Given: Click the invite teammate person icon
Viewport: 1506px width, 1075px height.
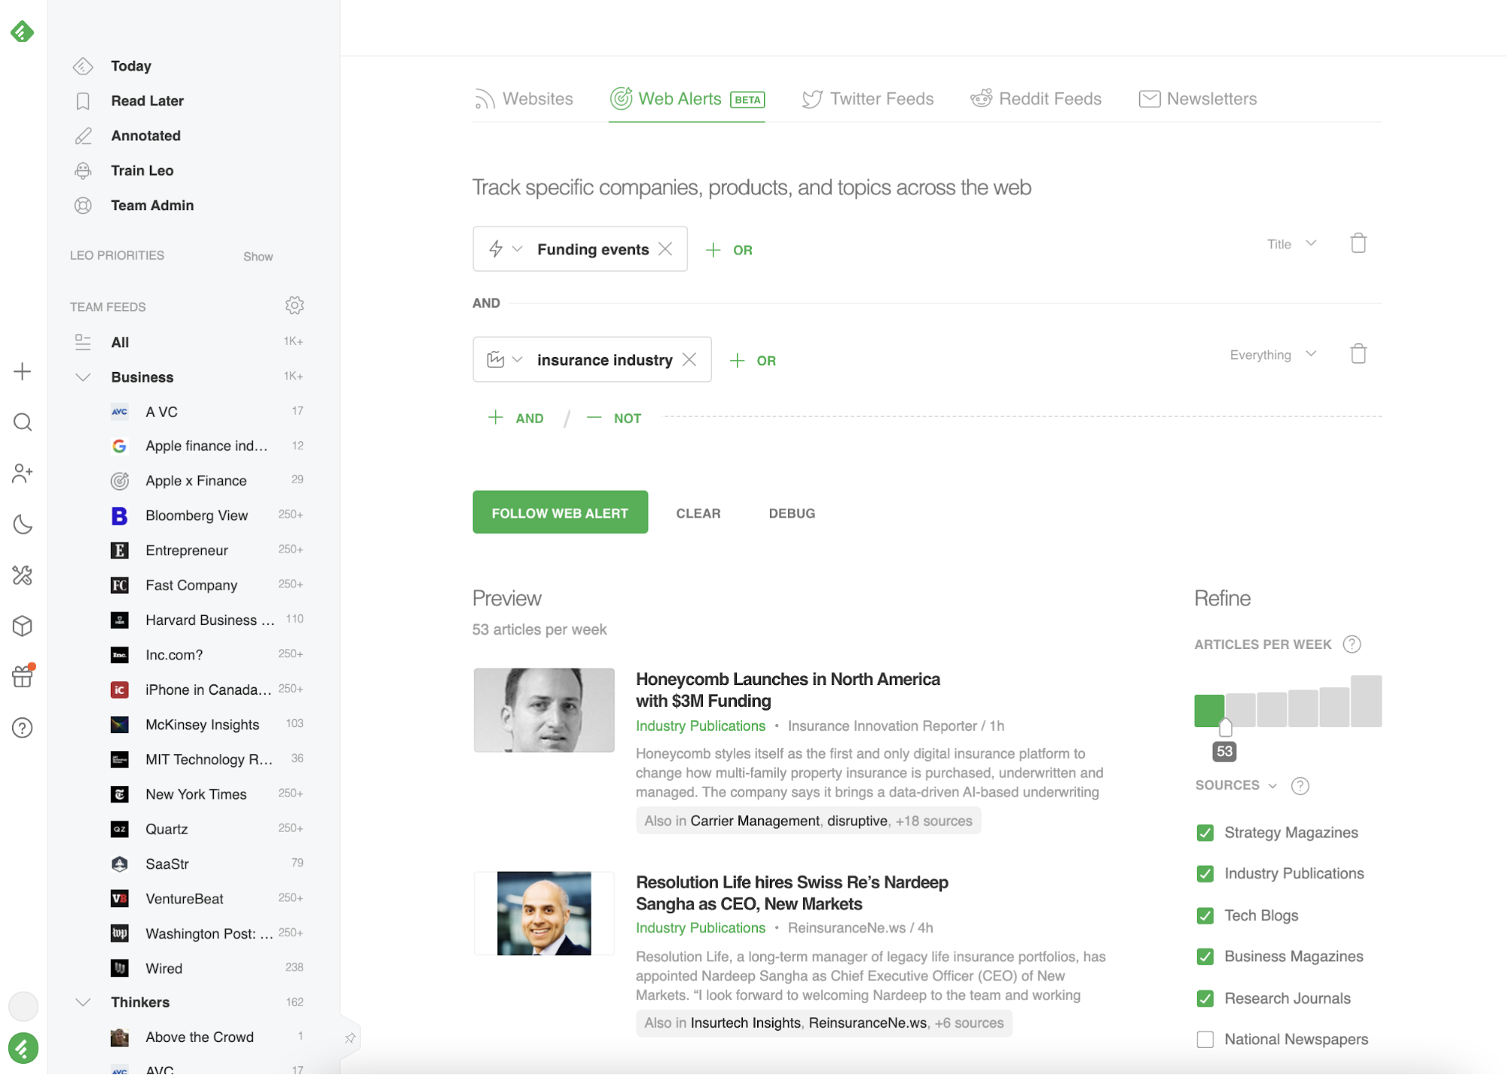Looking at the screenshot, I should 23,474.
